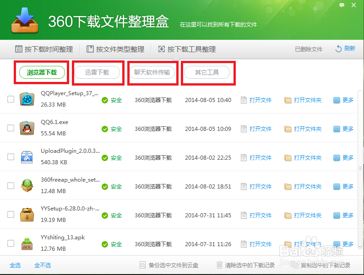Click the folder icon in the UploadPlugin row
Screen dimensions: 364x275
[x=288, y=158]
